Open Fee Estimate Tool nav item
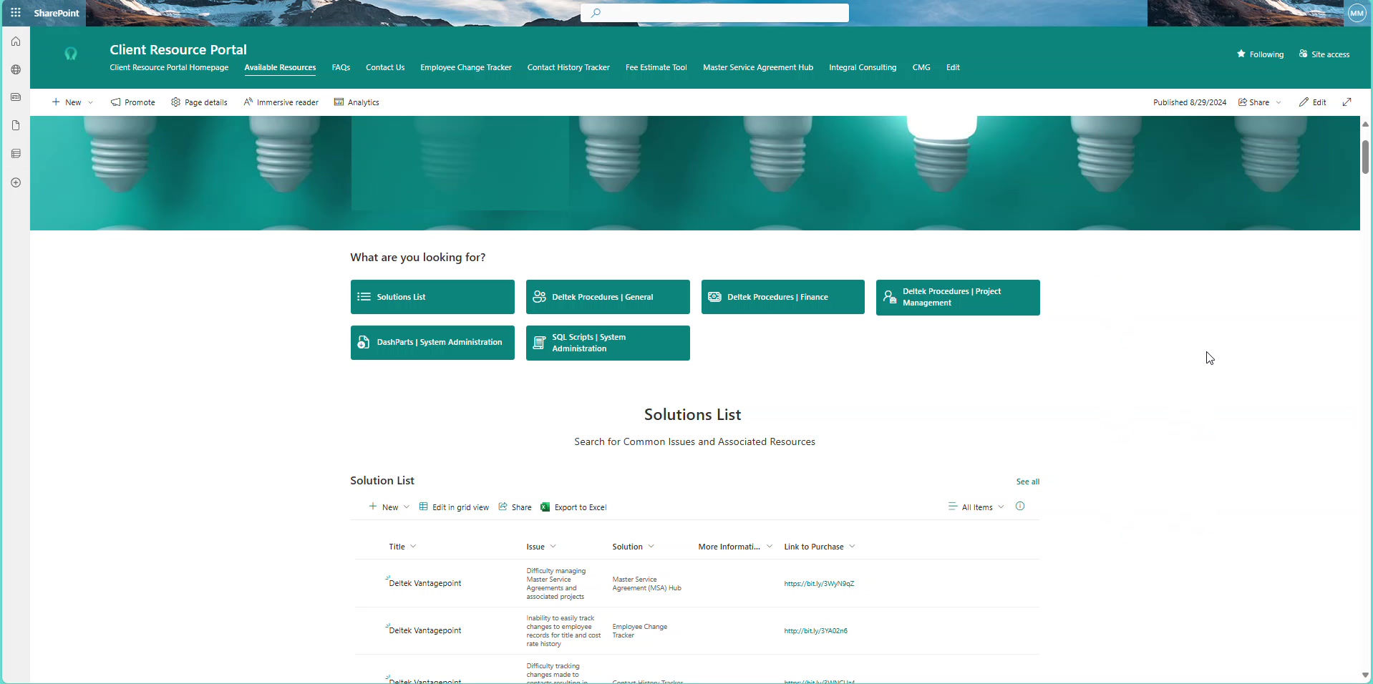Viewport: 1373px width, 684px height. click(656, 67)
